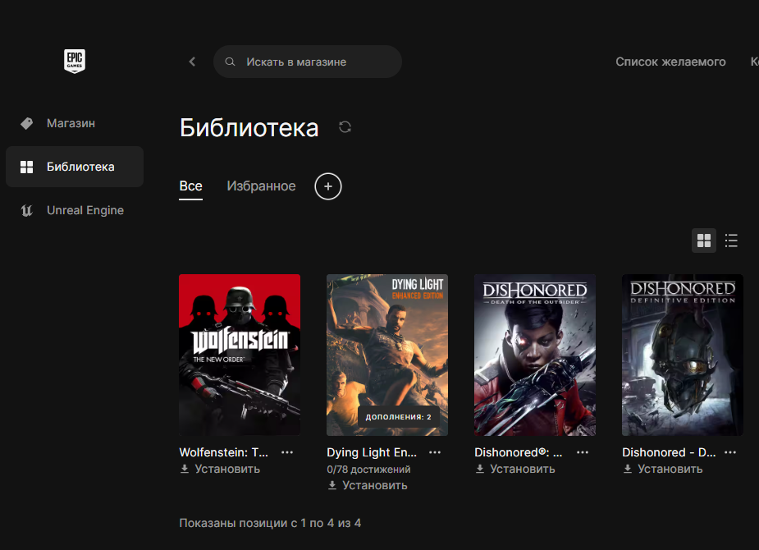Open the Dishonored Death of the Outsider cover
This screenshot has width=759, height=550.
[x=535, y=355]
